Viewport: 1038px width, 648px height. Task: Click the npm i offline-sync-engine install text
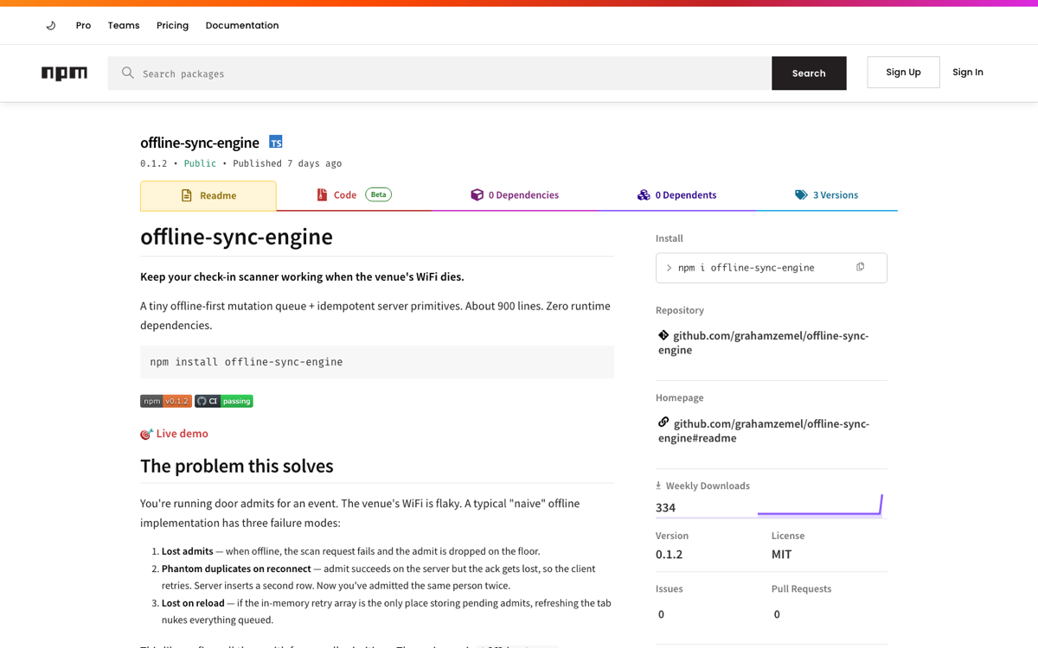(746, 268)
